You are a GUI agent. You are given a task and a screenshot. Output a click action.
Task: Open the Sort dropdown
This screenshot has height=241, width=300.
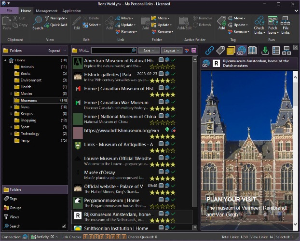point(149,51)
